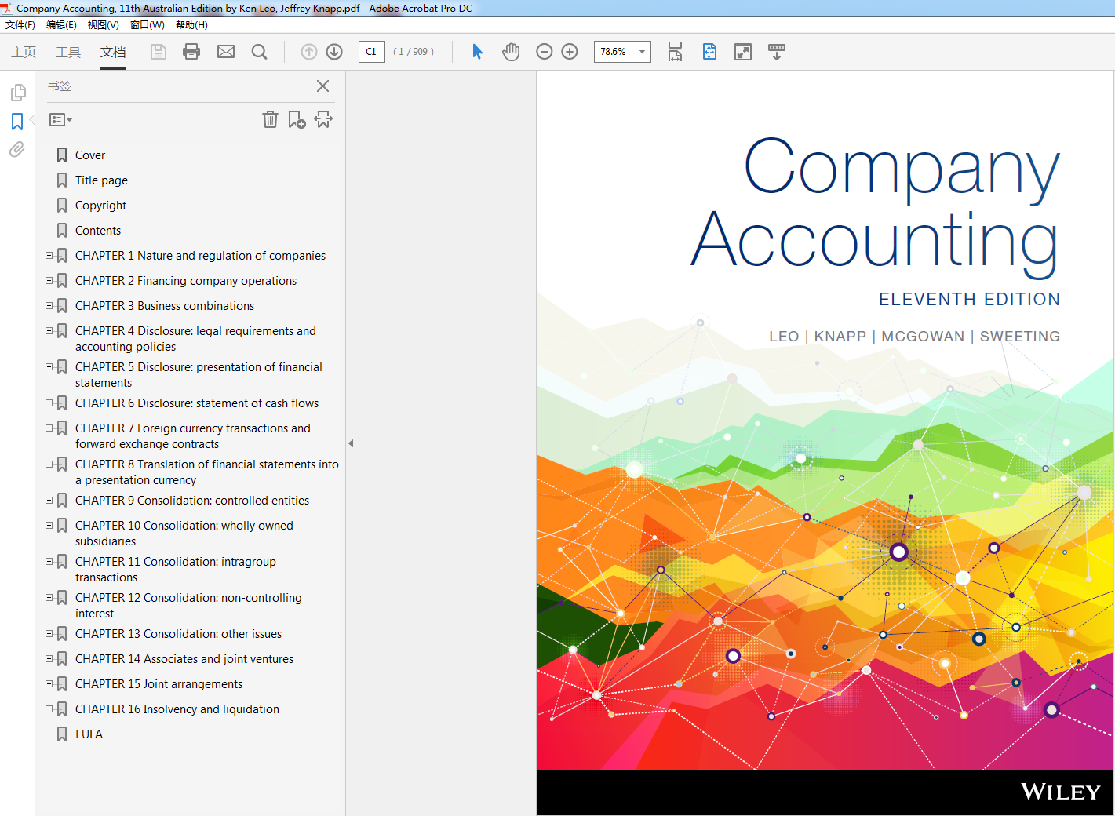This screenshot has height=816, width=1115.
Task: Expand CHAPTER 2 Financing company operations
Action: coord(49,280)
